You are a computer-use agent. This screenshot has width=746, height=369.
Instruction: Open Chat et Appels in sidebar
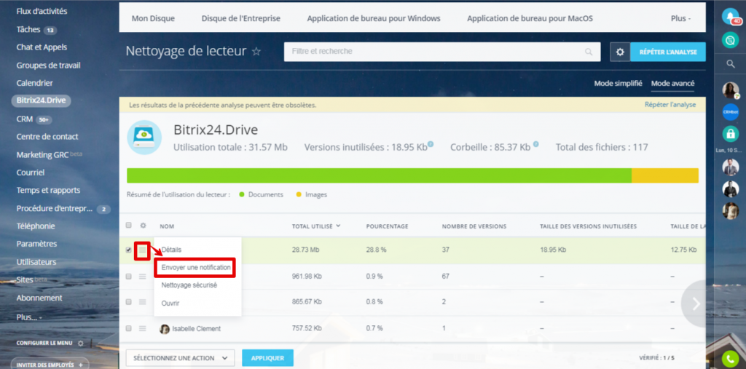coord(42,47)
